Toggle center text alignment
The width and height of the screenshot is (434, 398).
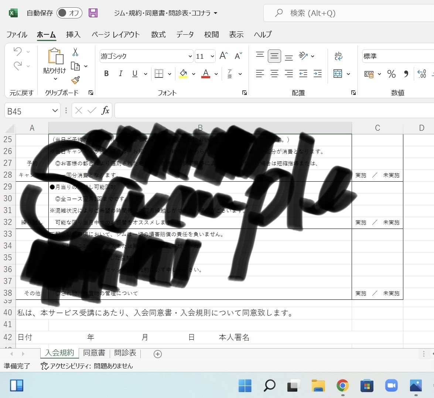click(x=274, y=73)
